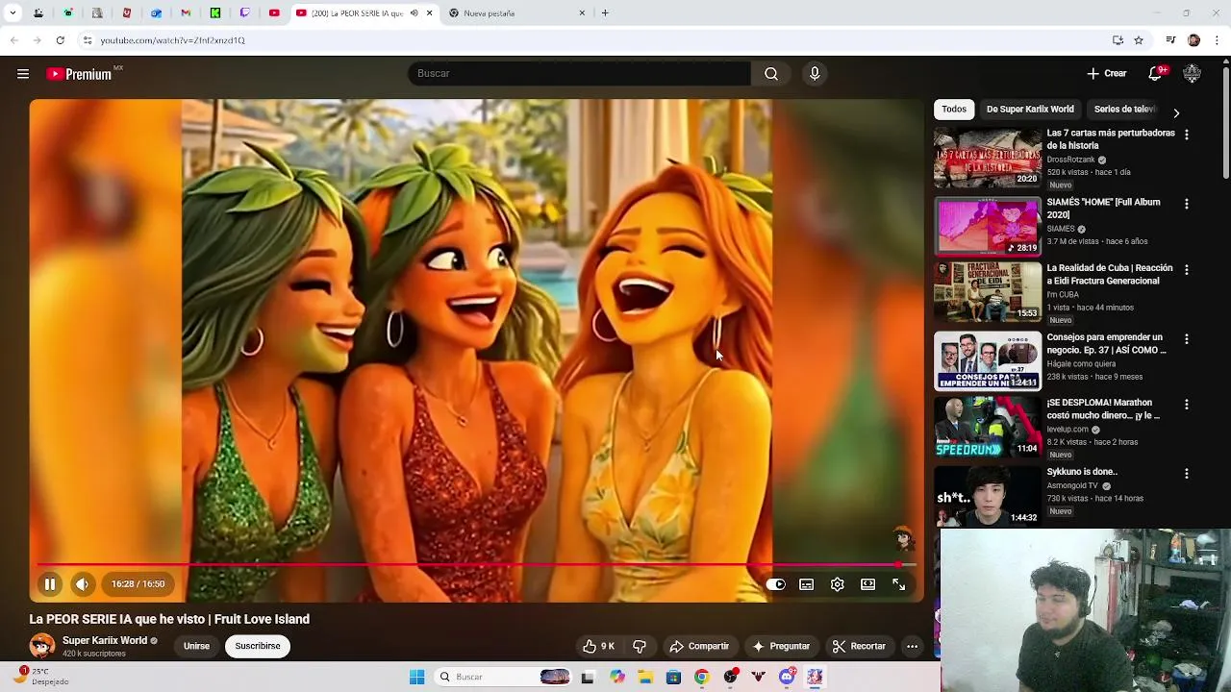The width and height of the screenshot is (1231, 692).
Task: Click the address bar URL
Action: (x=173, y=40)
